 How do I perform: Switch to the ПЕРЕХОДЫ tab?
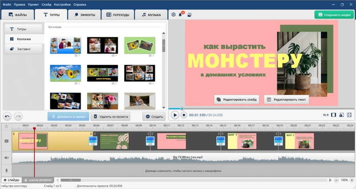[118, 15]
